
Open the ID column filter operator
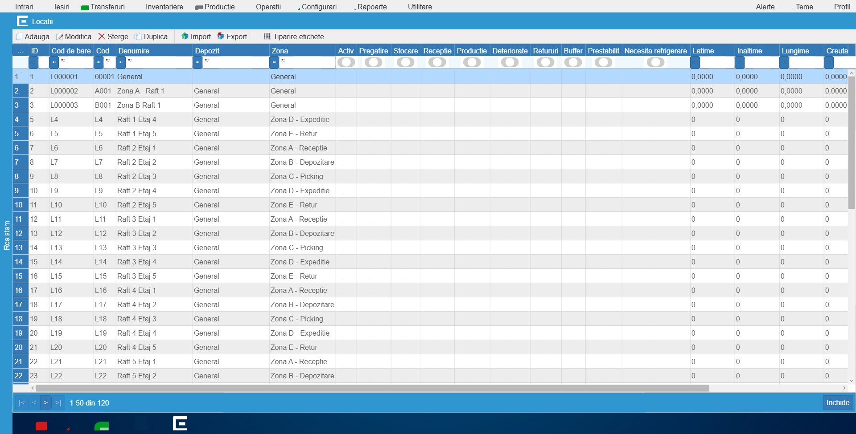33,62
